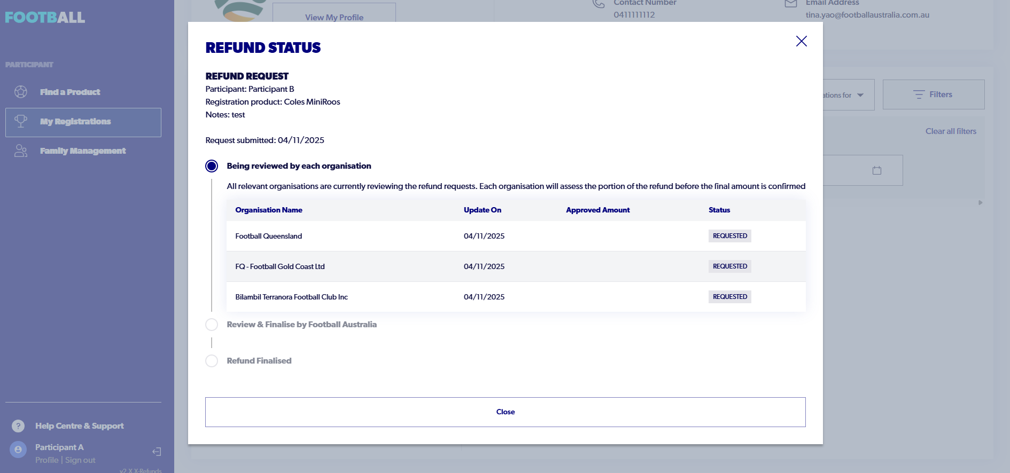Click the soccer ball icon beside Find a Product
Viewport: 1010px width, 473px height.
[x=21, y=92]
